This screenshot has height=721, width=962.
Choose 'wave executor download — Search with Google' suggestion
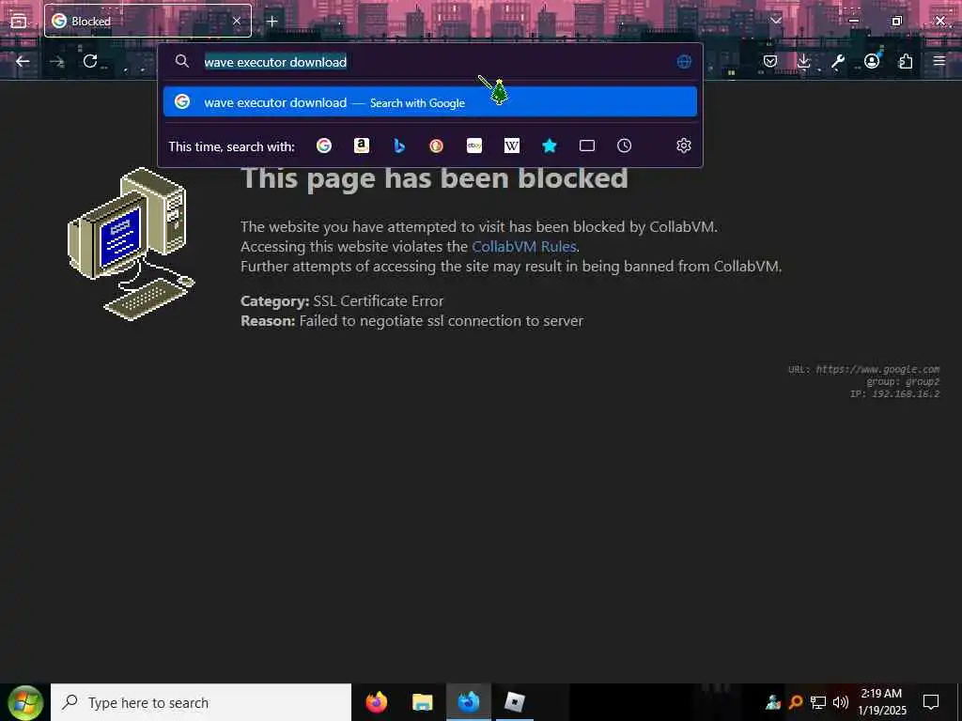(x=430, y=101)
